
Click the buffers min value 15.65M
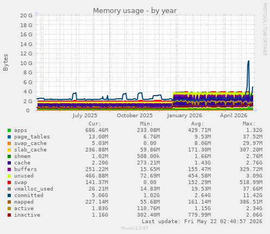coord(150,169)
